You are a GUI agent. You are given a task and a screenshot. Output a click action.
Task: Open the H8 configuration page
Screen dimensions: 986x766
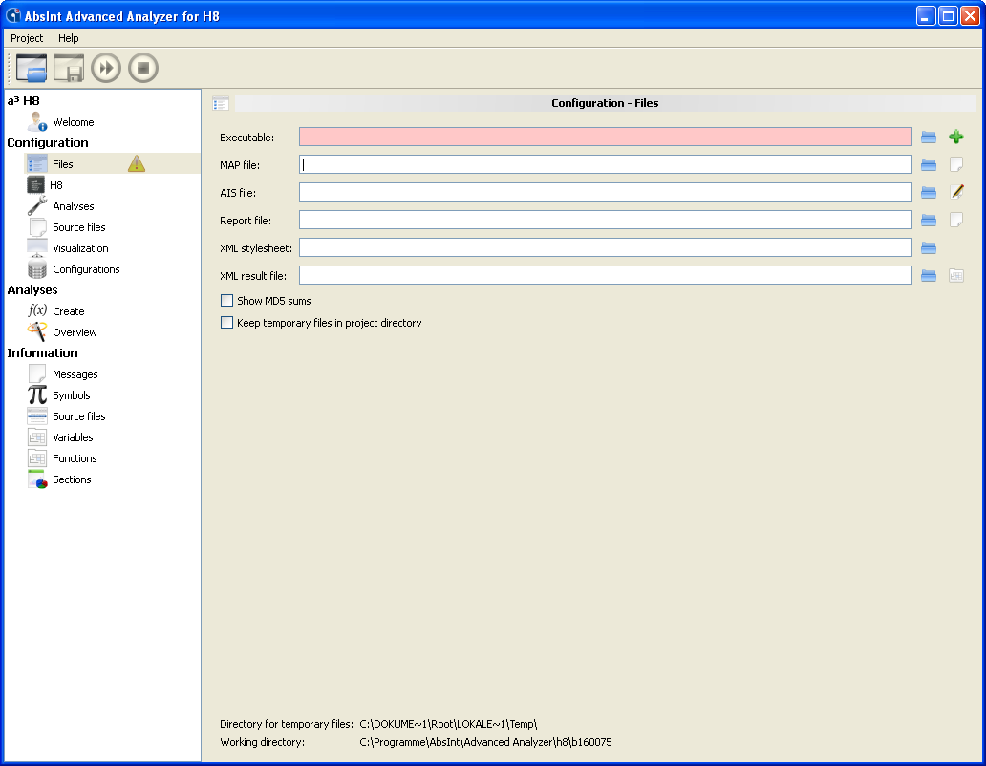(56, 185)
